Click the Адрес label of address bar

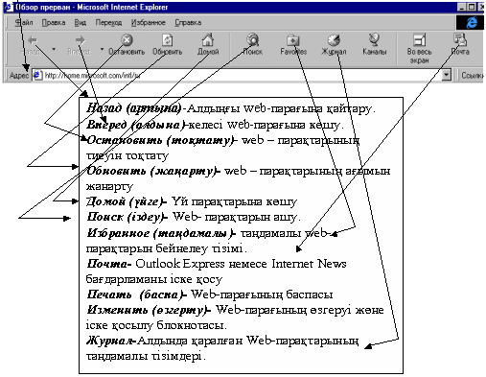pyautogui.click(x=19, y=76)
